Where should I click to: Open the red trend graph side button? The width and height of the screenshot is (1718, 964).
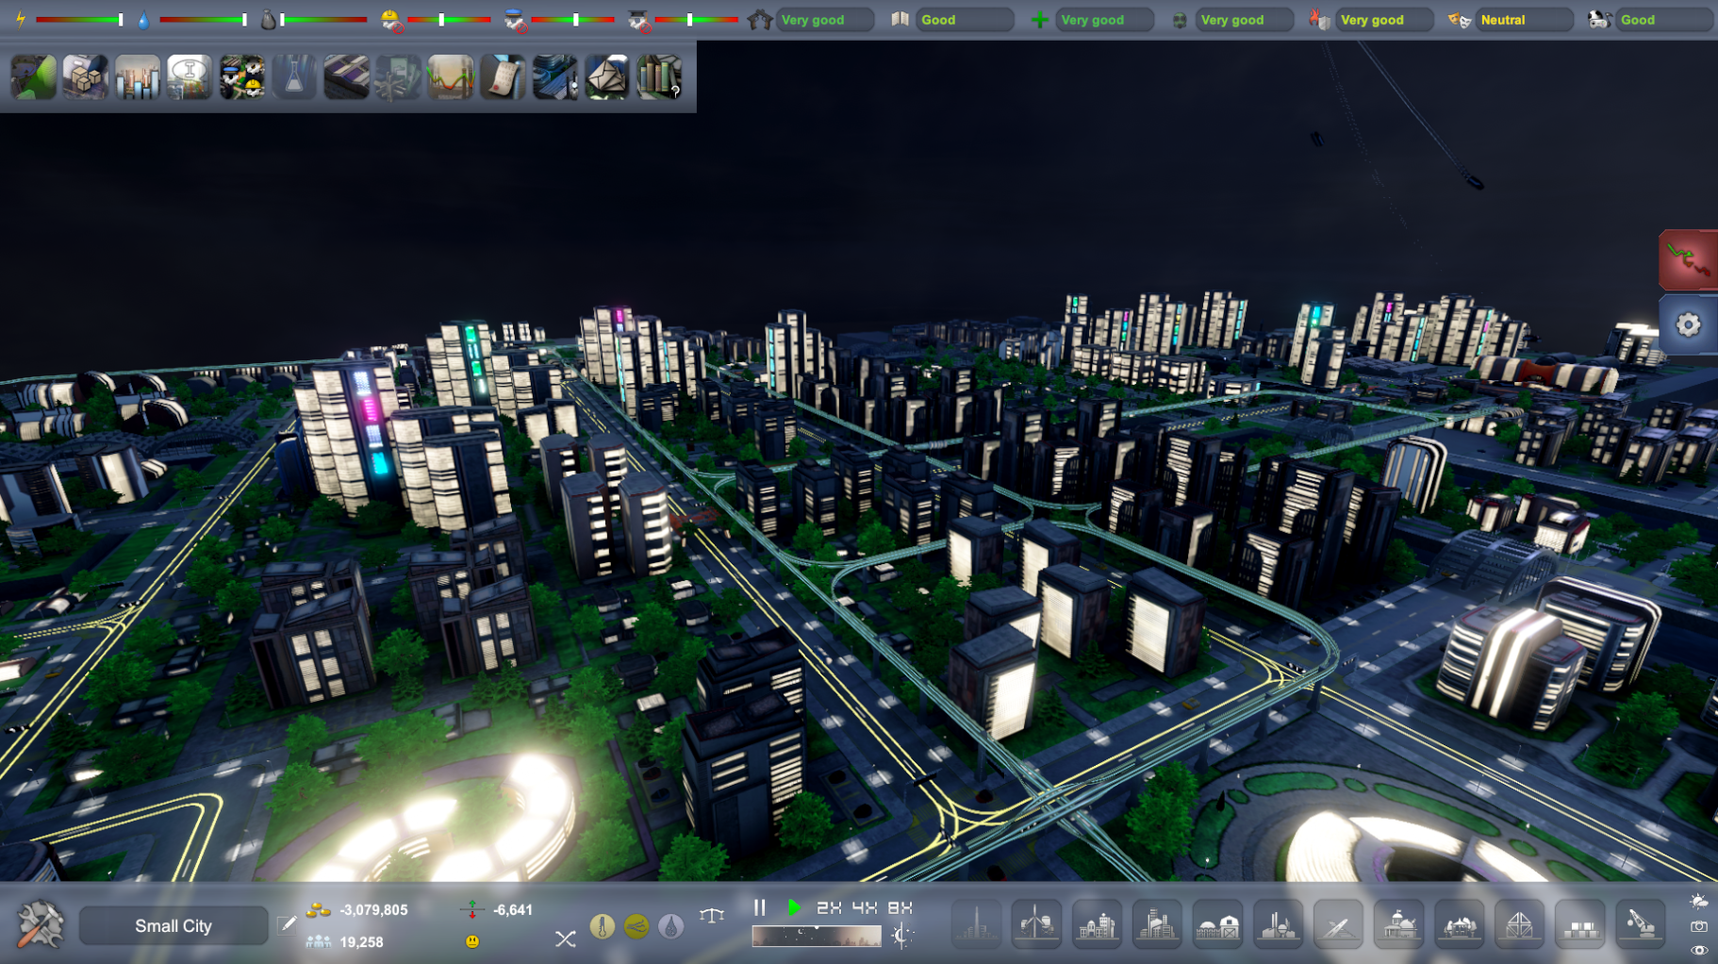[x=1689, y=260]
